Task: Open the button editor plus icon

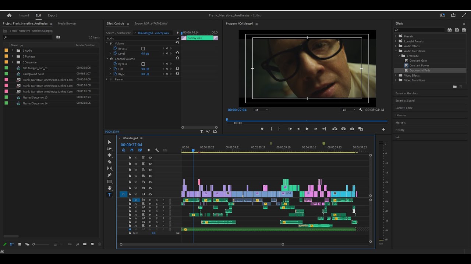Action: 383,129
